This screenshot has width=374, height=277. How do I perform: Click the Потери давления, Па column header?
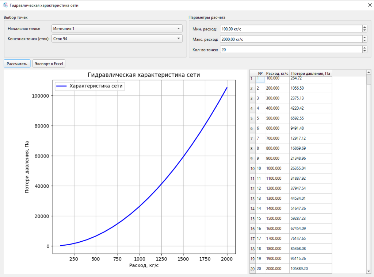310,73
